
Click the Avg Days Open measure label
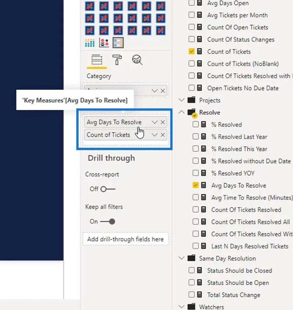coord(228,3)
